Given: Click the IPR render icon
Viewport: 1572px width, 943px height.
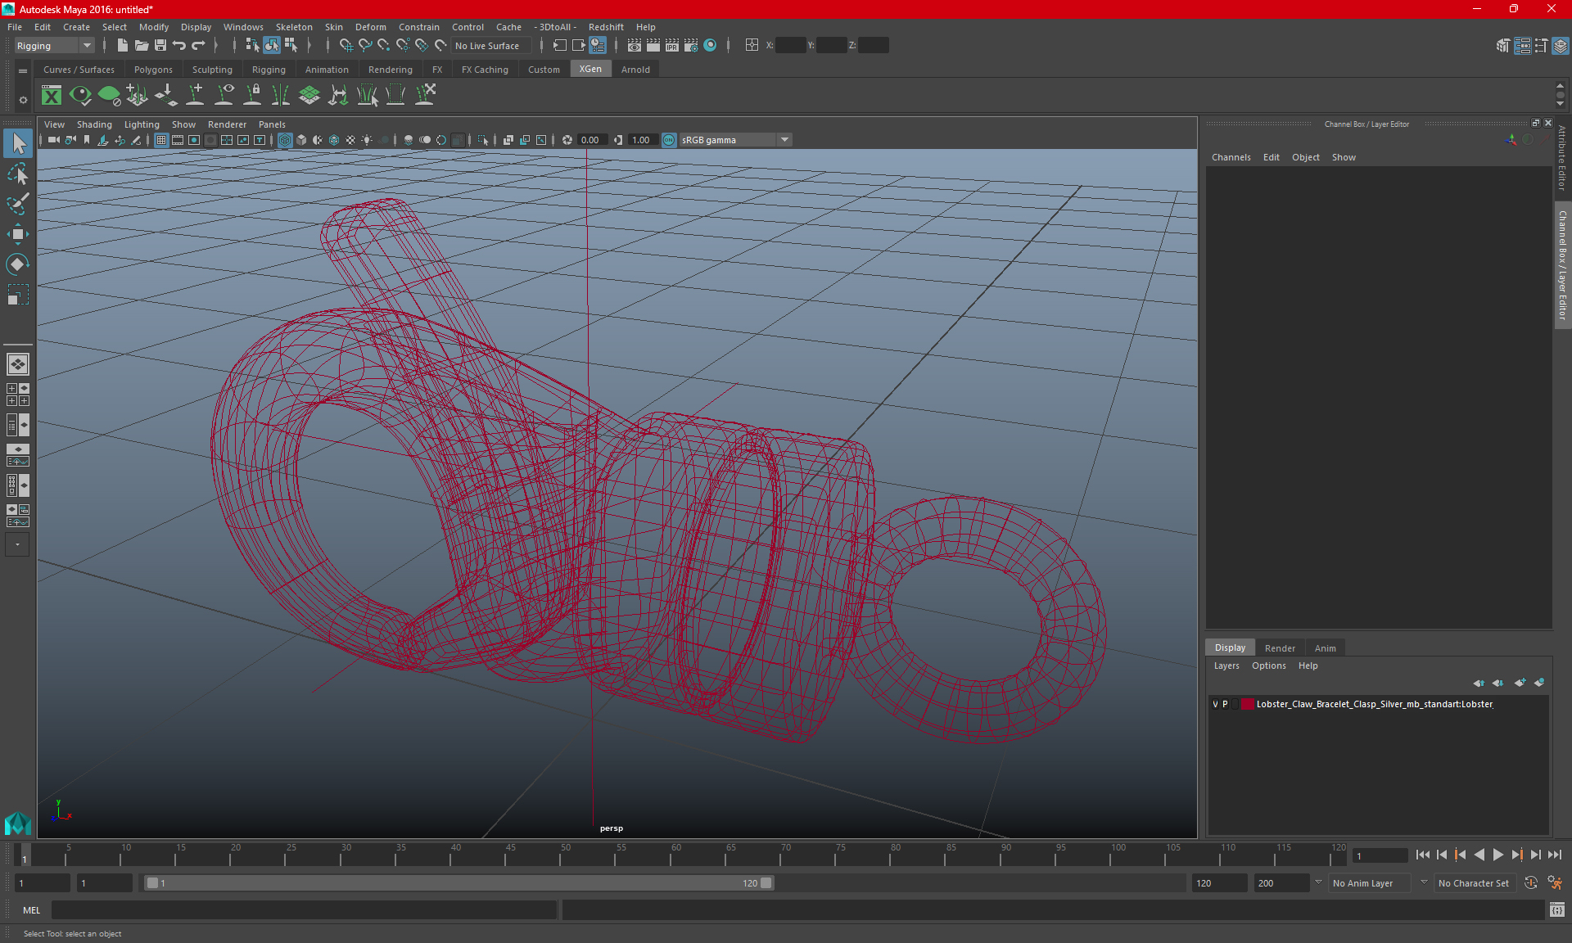Looking at the screenshot, I should (672, 46).
